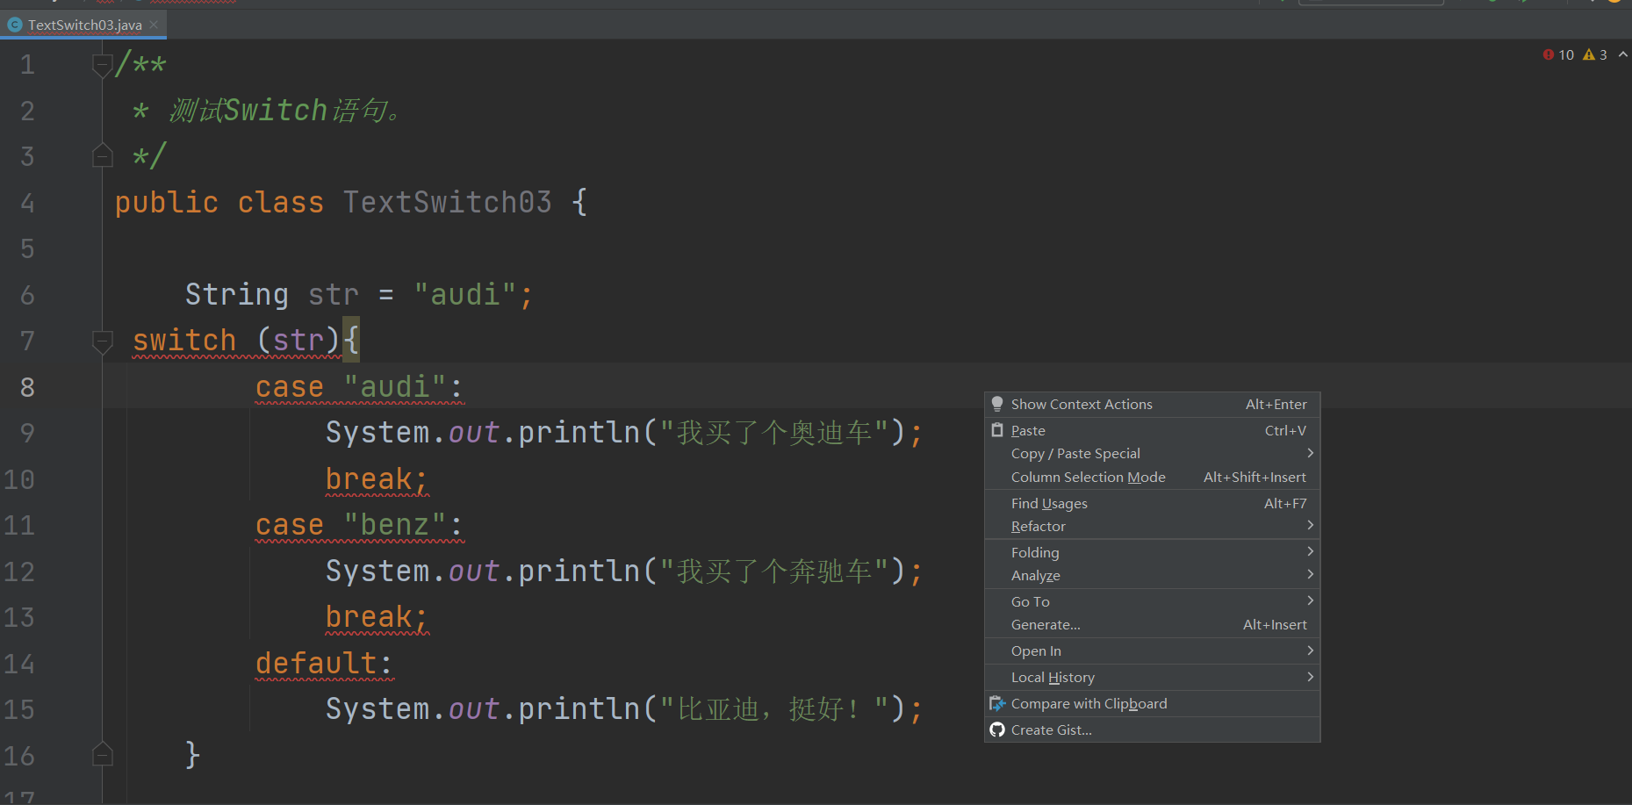Click the class name TextSwitch03 in code

pyautogui.click(x=447, y=203)
